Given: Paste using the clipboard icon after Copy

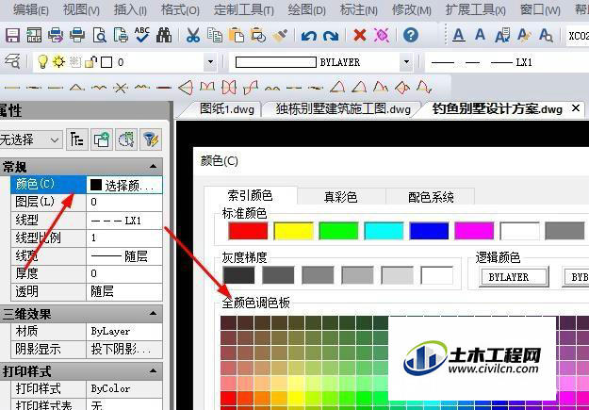Looking at the screenshot, I should pos(237,35).
